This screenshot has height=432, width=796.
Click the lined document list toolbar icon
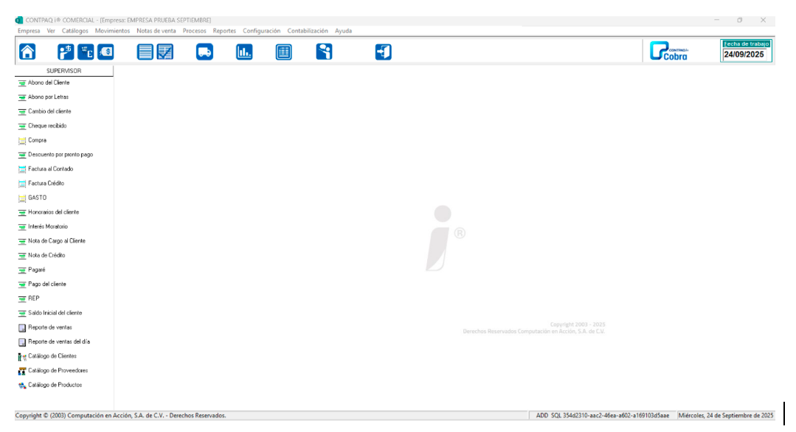click(x=145, y=52)
